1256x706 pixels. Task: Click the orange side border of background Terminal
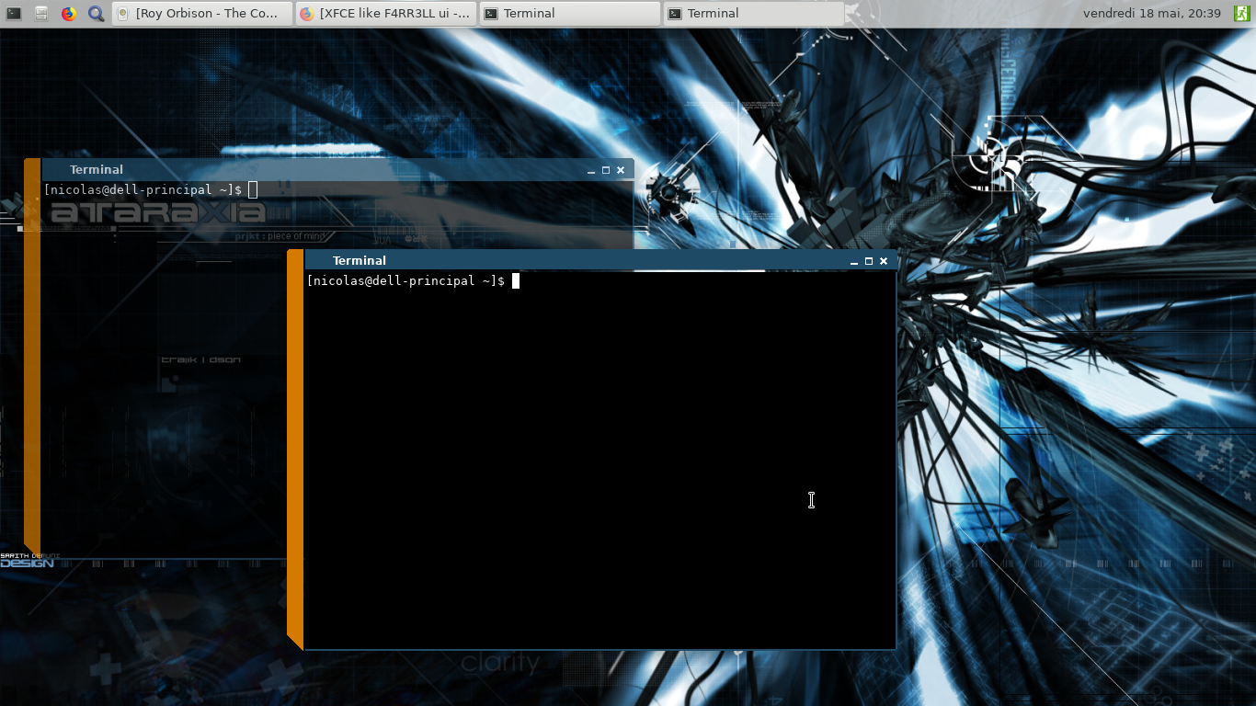click(x=32, y=357)
